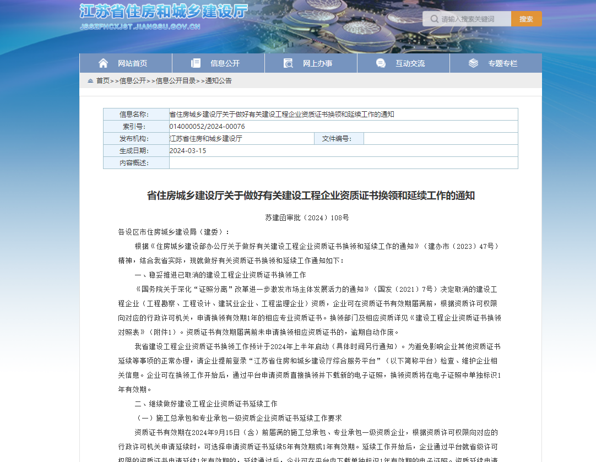596x462 pixels.
Task: Click the 文件编号: label cell
Action: pos(339,139)
